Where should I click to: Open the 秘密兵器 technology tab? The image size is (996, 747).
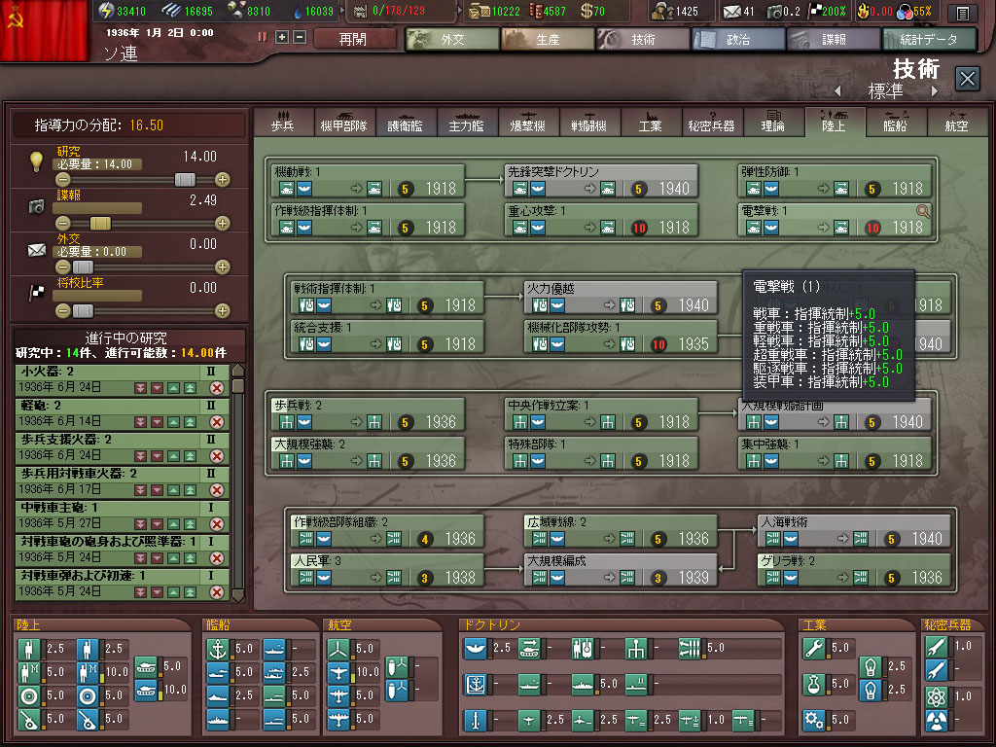[715, 124]
